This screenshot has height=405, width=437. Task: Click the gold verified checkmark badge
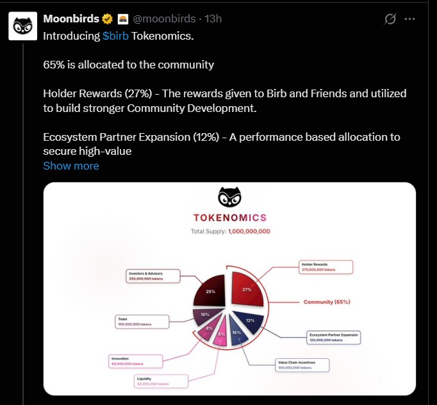pyautogui.click(x=107, y=19)
